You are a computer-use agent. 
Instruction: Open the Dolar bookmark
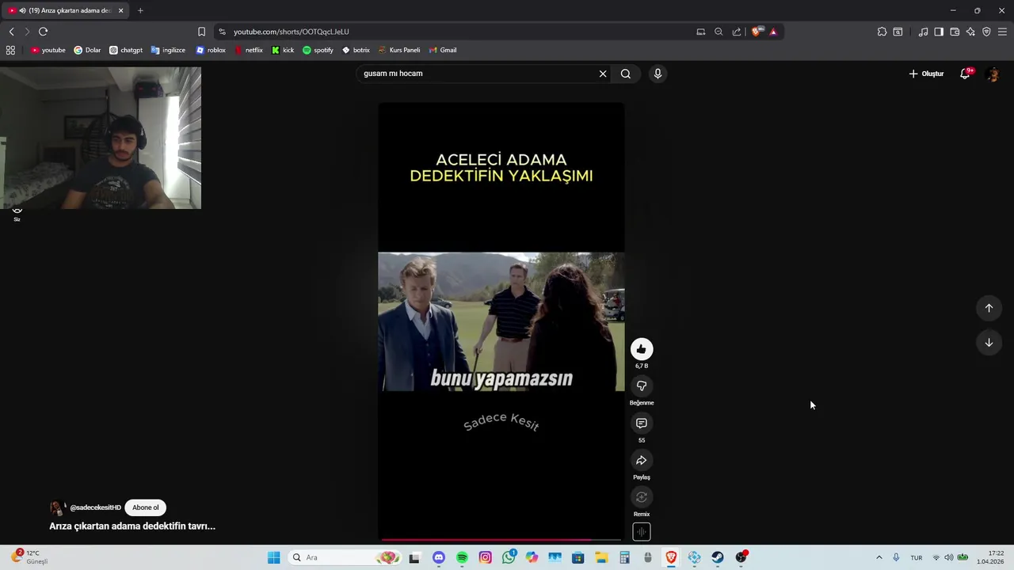tap(87, 50)
